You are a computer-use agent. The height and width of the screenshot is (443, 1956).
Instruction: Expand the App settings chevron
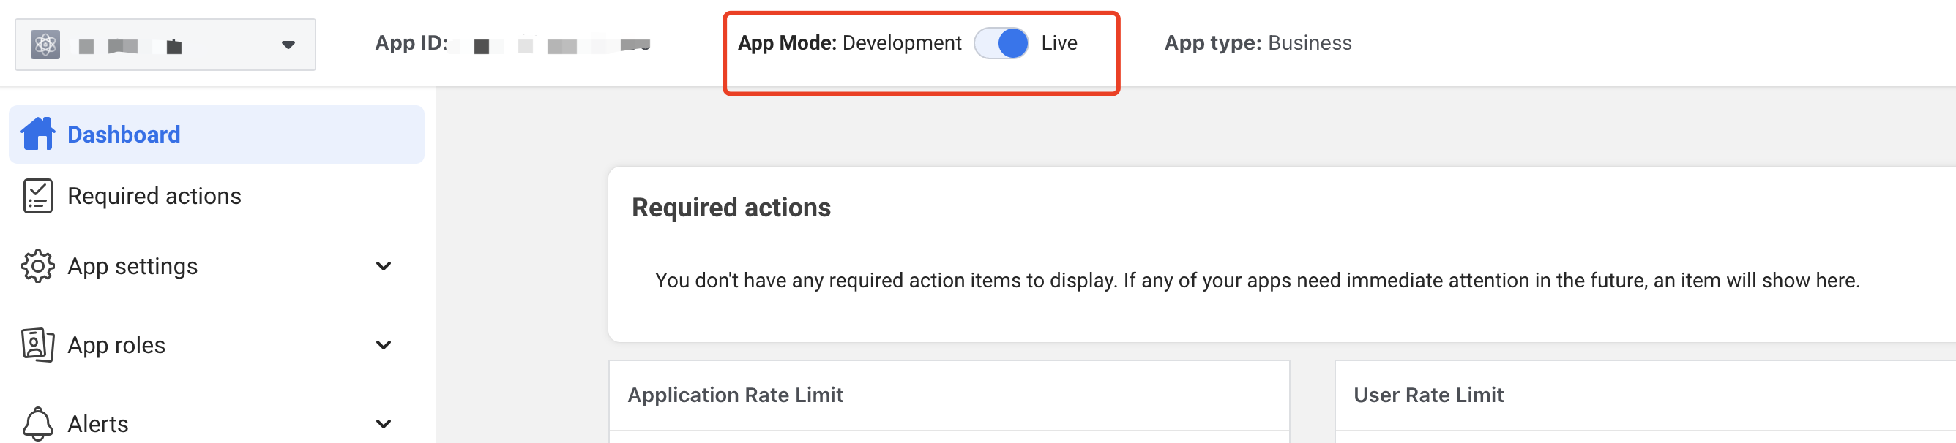(x=384, y=266)
